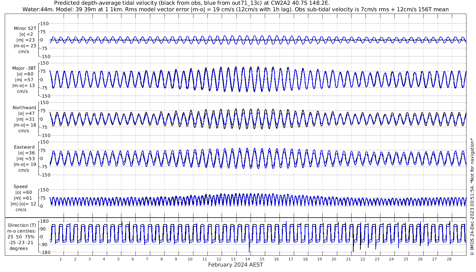Click the "|m-o|= 18" value
476x272 pixels.
tap(24, 125)
